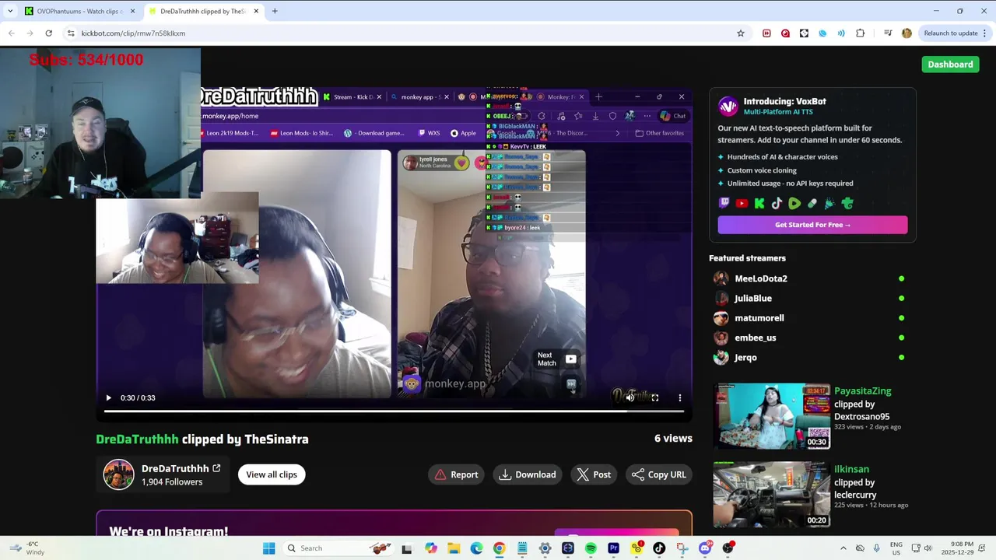Image resolution: width=996 pixels, height=560 pixels.
Task: Open a new browser tab
Action: (275, 11)
